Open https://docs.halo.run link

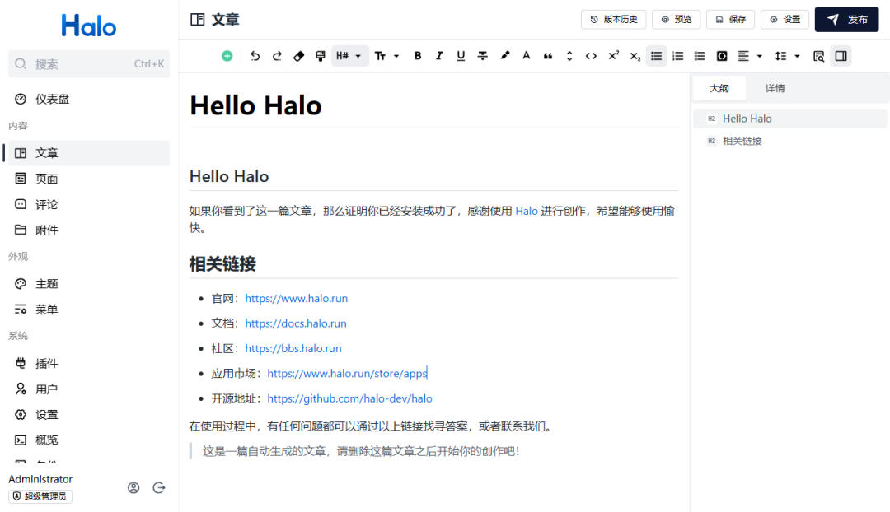[296, 323]
